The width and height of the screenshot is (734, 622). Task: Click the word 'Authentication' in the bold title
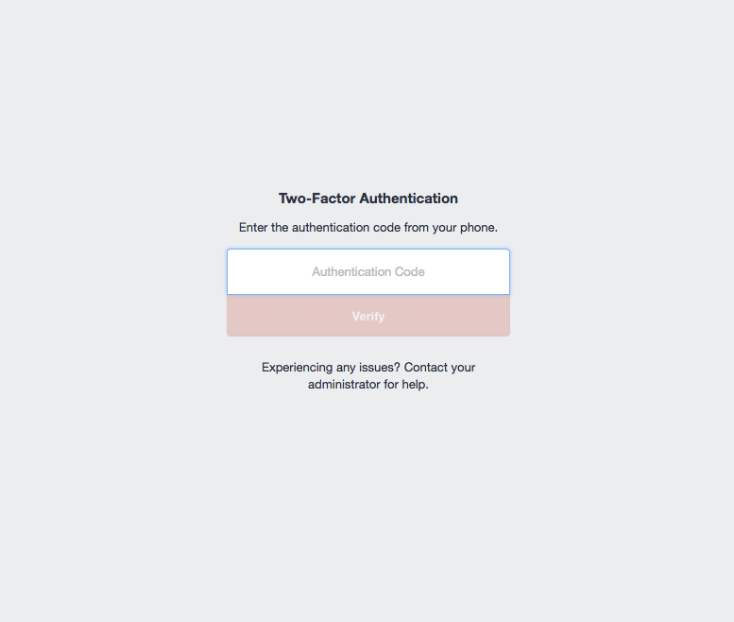tap(409, 199)
